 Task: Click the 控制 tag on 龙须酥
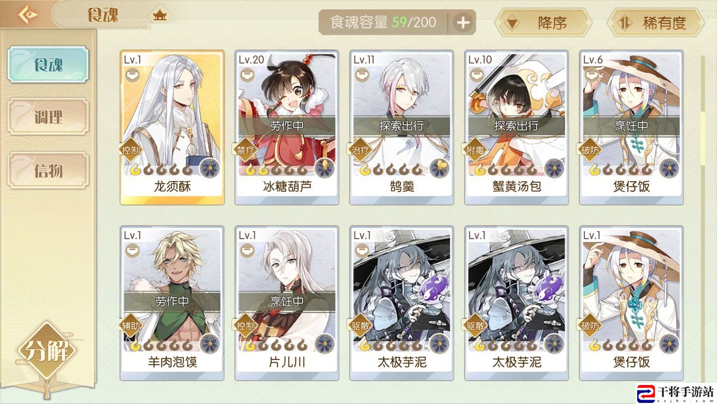click(x=131, y=150)
